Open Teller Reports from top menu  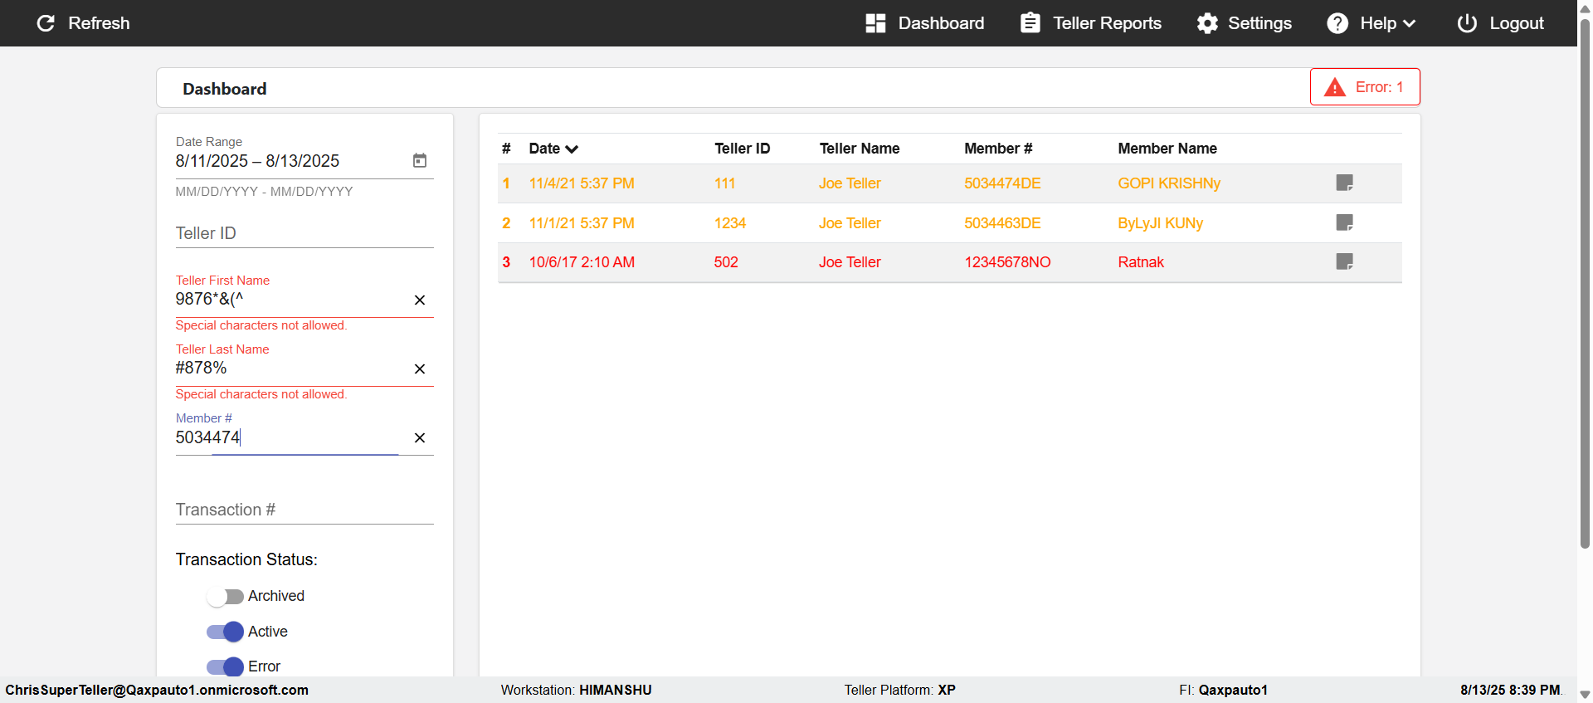1090,23
